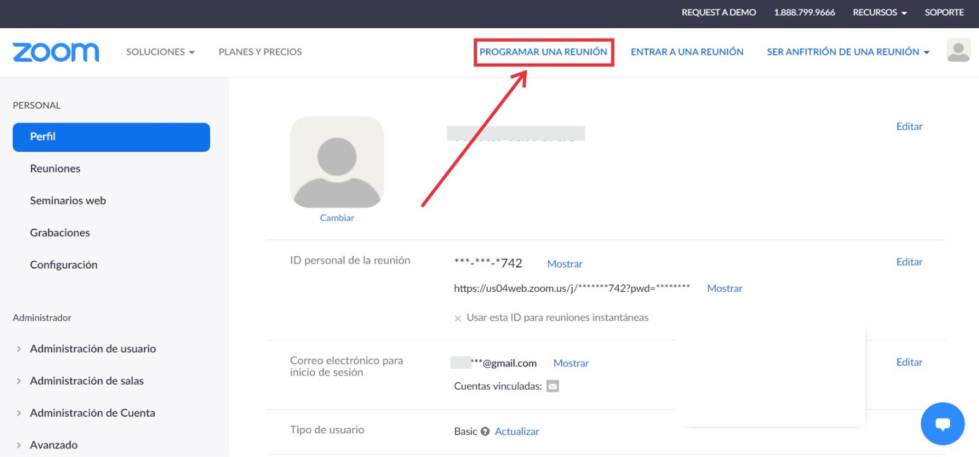
Task: Click the personal meeting URL text
Action: coord(572,288)
